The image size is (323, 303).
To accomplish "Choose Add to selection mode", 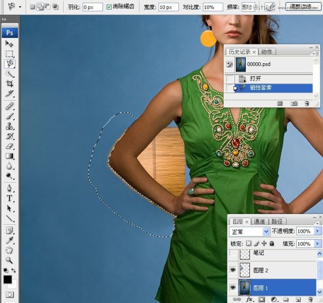I will 40,7.
